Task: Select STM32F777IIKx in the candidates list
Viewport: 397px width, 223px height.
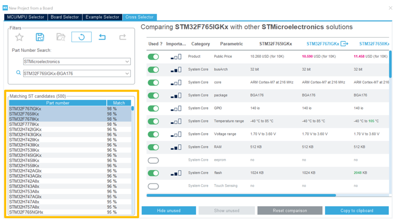Action: 24,124
